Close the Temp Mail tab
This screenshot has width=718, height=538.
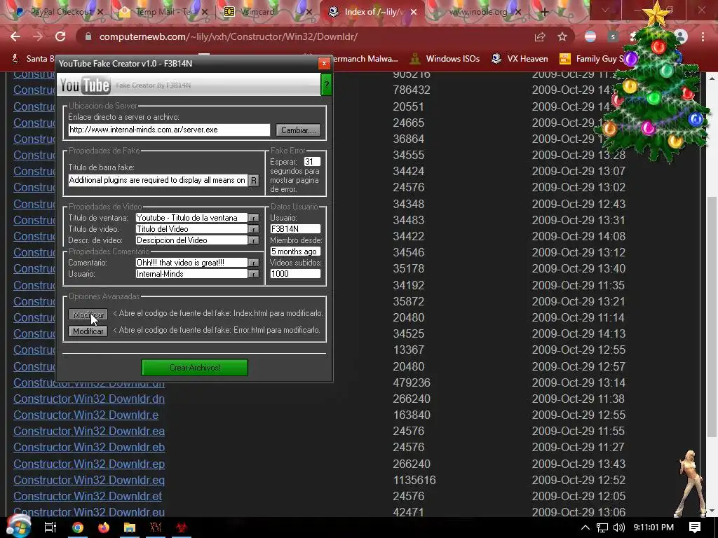[205, 12]
